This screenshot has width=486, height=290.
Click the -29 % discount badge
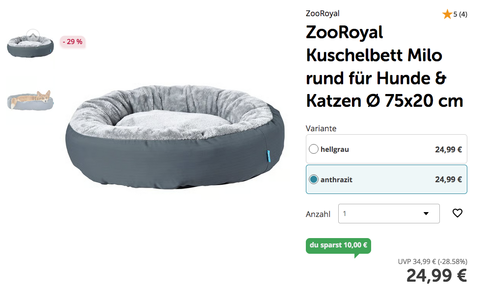pyautogui.click(x=73, y=42)
